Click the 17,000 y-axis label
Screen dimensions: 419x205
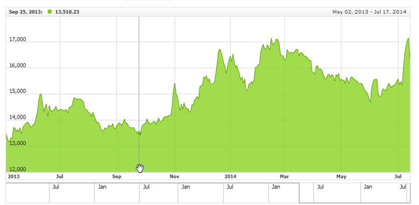tap(17, 40)
